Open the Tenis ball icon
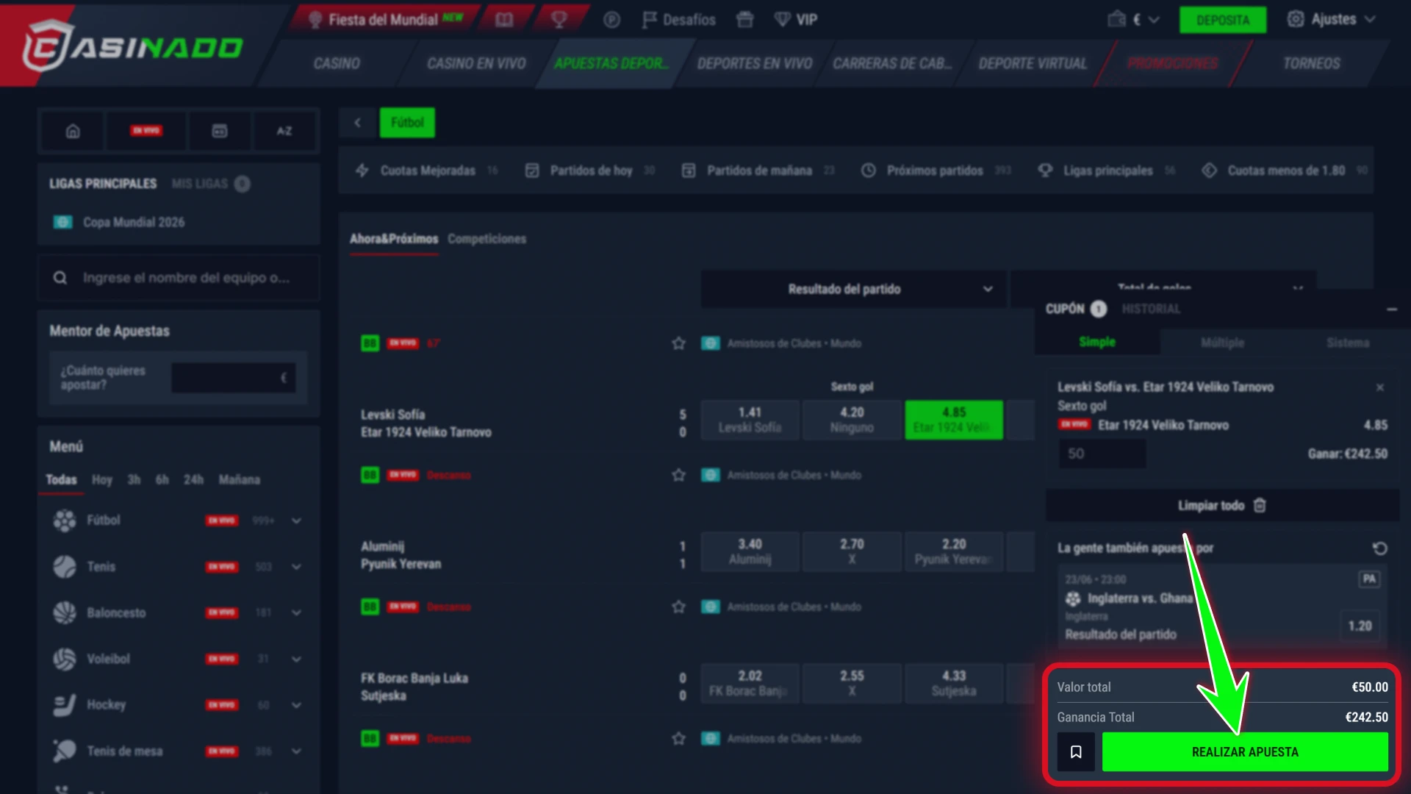 tap(65, 567)
